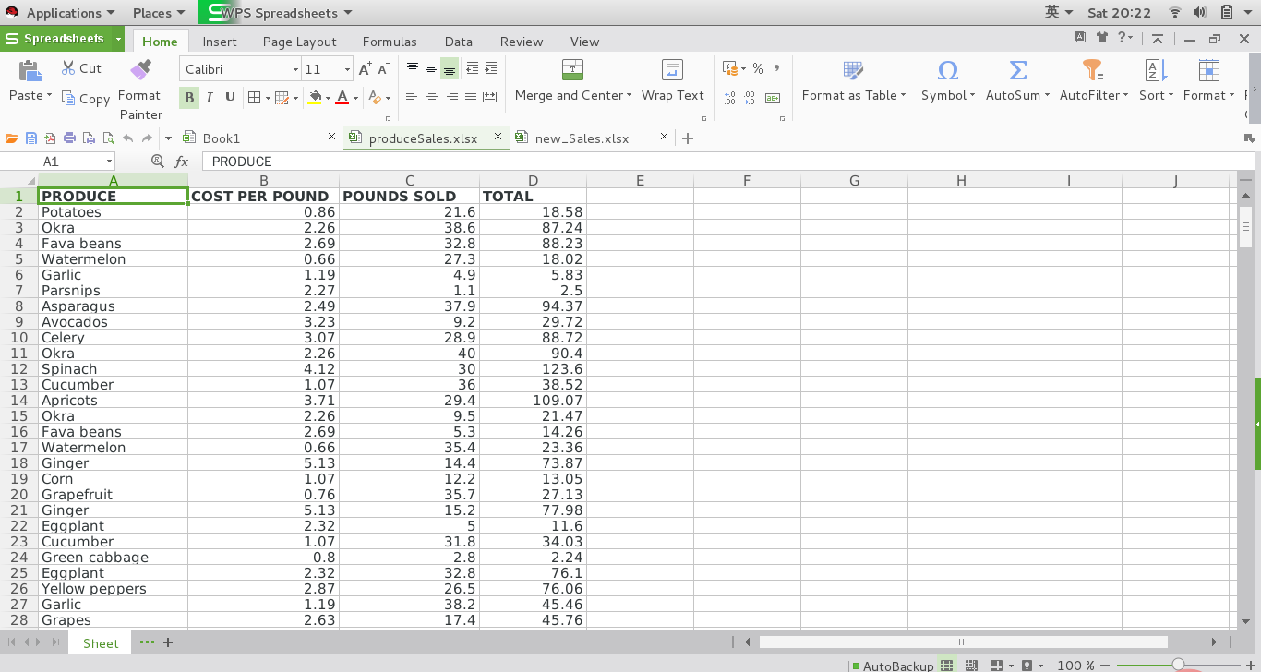Toggle Italic formatting
The height and width of the screenshot is (672, 1261).
pyautogui.click(x=210, y=98)
